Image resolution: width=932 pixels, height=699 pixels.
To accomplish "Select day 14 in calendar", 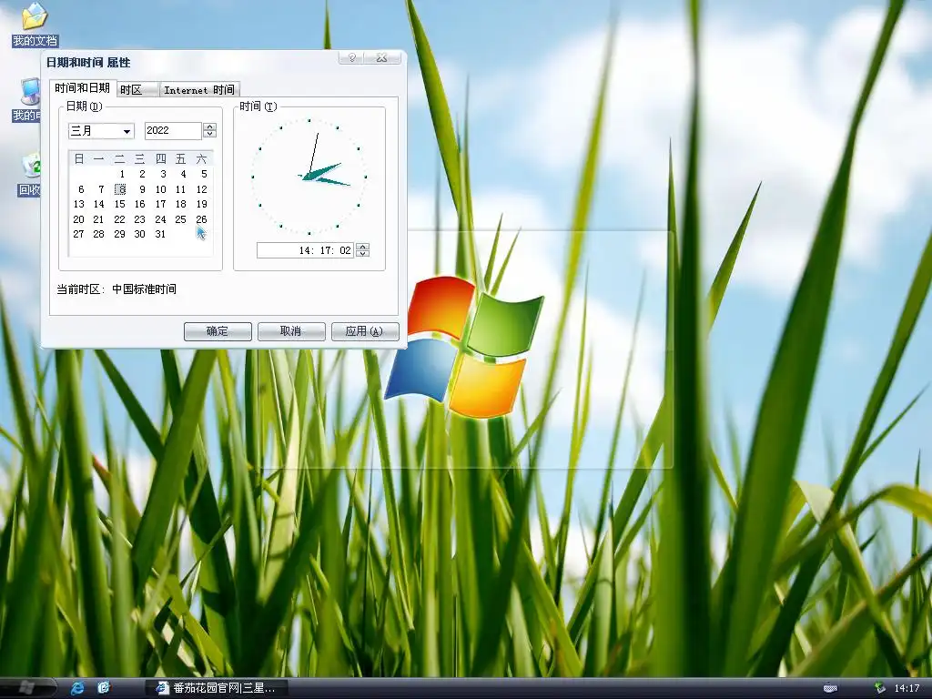I will pos(98,204).
